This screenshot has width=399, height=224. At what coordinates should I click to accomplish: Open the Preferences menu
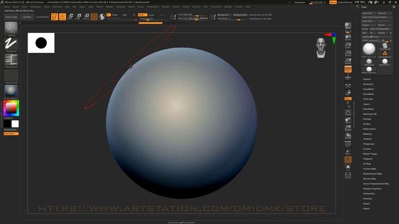coord(153,7)
